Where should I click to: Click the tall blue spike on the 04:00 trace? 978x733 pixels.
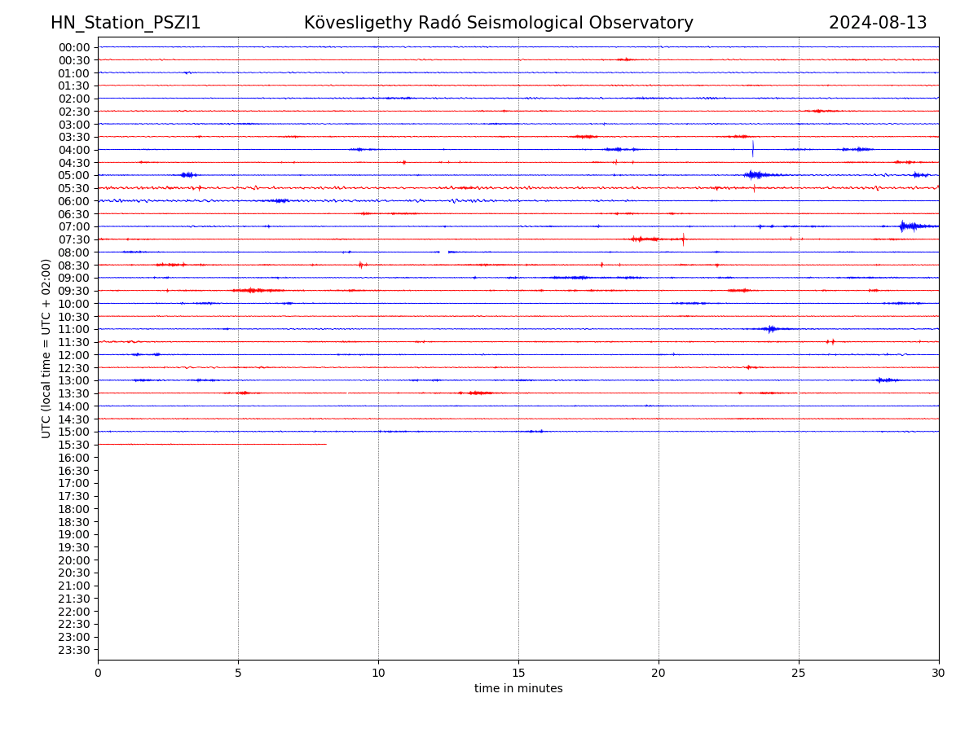[x=752, y=149]
